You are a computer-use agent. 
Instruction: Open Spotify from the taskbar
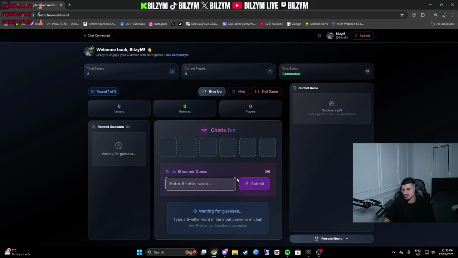tap(287, 252)
